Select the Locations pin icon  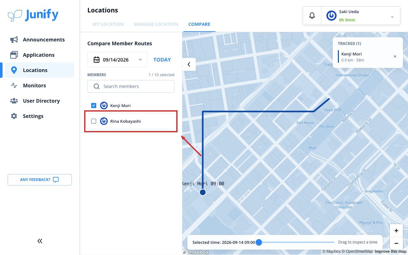(x=14, y=70)
